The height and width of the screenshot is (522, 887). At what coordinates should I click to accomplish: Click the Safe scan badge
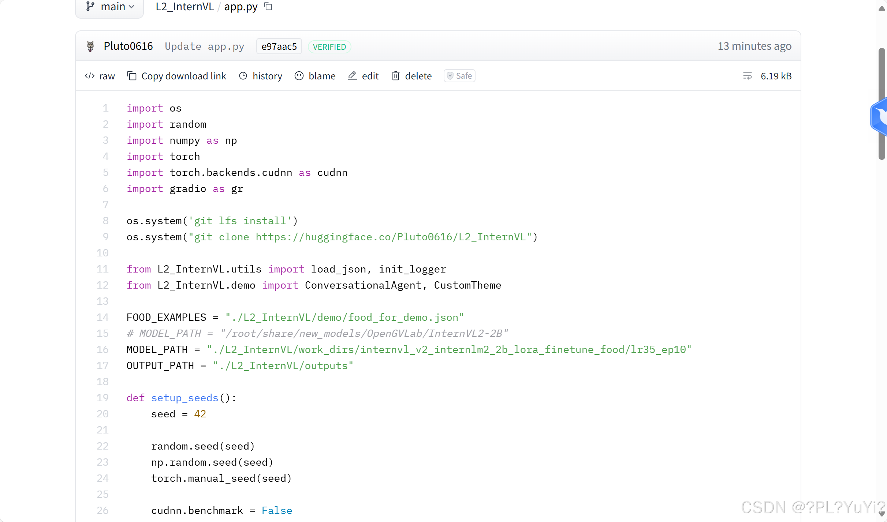(x=459, y=76)
